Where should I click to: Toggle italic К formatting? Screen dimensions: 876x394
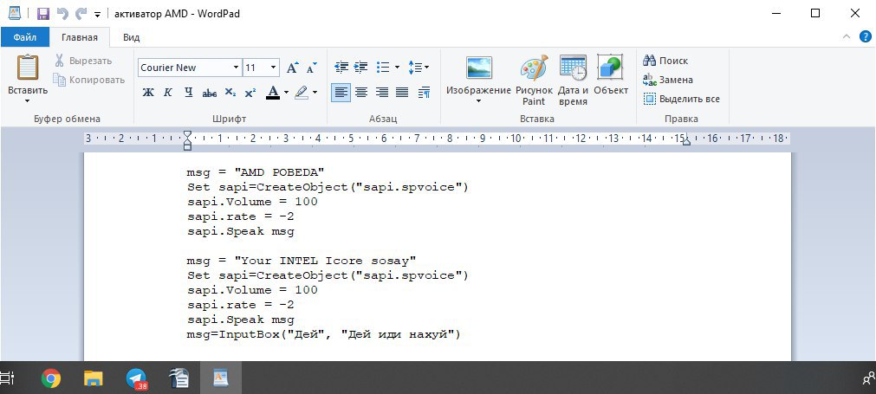[167, 93]
